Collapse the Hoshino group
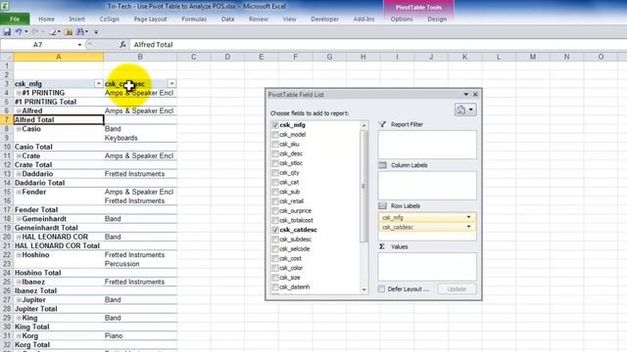Screen dimensions: 627x352 19,255
